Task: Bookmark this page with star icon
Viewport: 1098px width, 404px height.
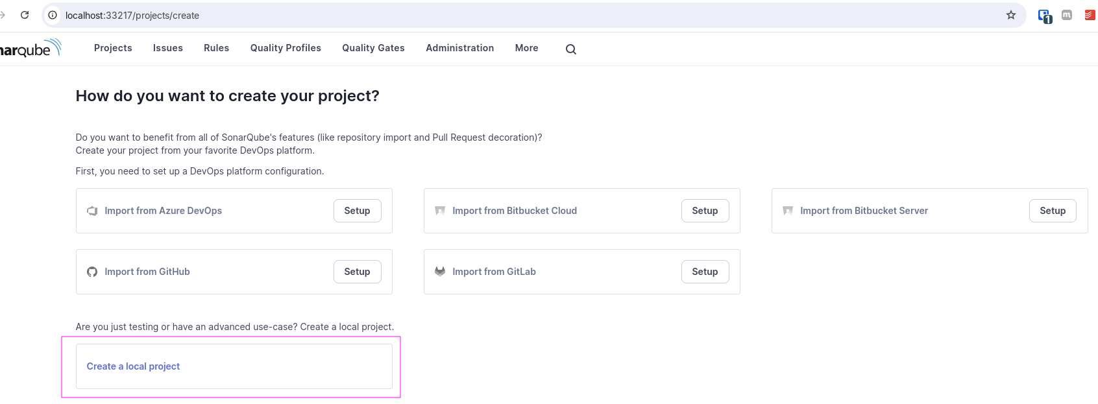Action: coord(1010,15)
